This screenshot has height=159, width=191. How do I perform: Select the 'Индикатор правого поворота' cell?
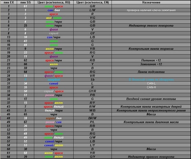[151, 156]
